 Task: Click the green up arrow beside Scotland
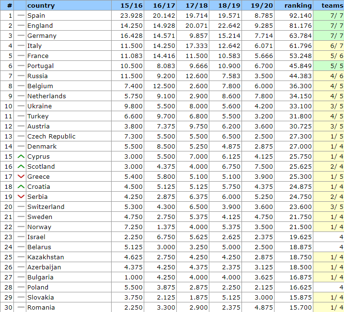[x=21, y=167]
